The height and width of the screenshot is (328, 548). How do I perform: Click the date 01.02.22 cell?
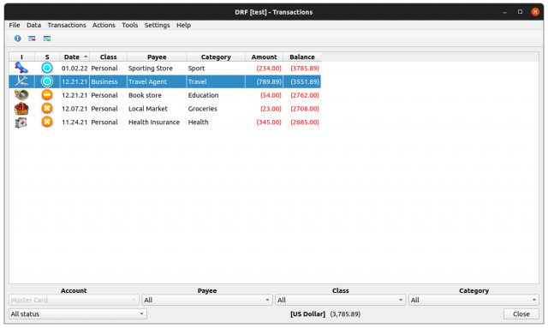(x=74, y=69)
